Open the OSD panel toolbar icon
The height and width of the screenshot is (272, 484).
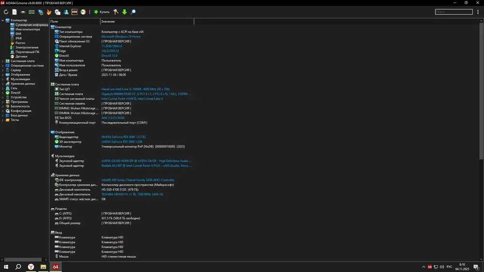tap(75, 12)
